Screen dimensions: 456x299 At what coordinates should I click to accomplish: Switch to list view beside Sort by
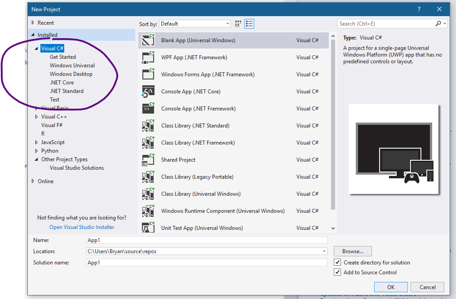(249, 23)
